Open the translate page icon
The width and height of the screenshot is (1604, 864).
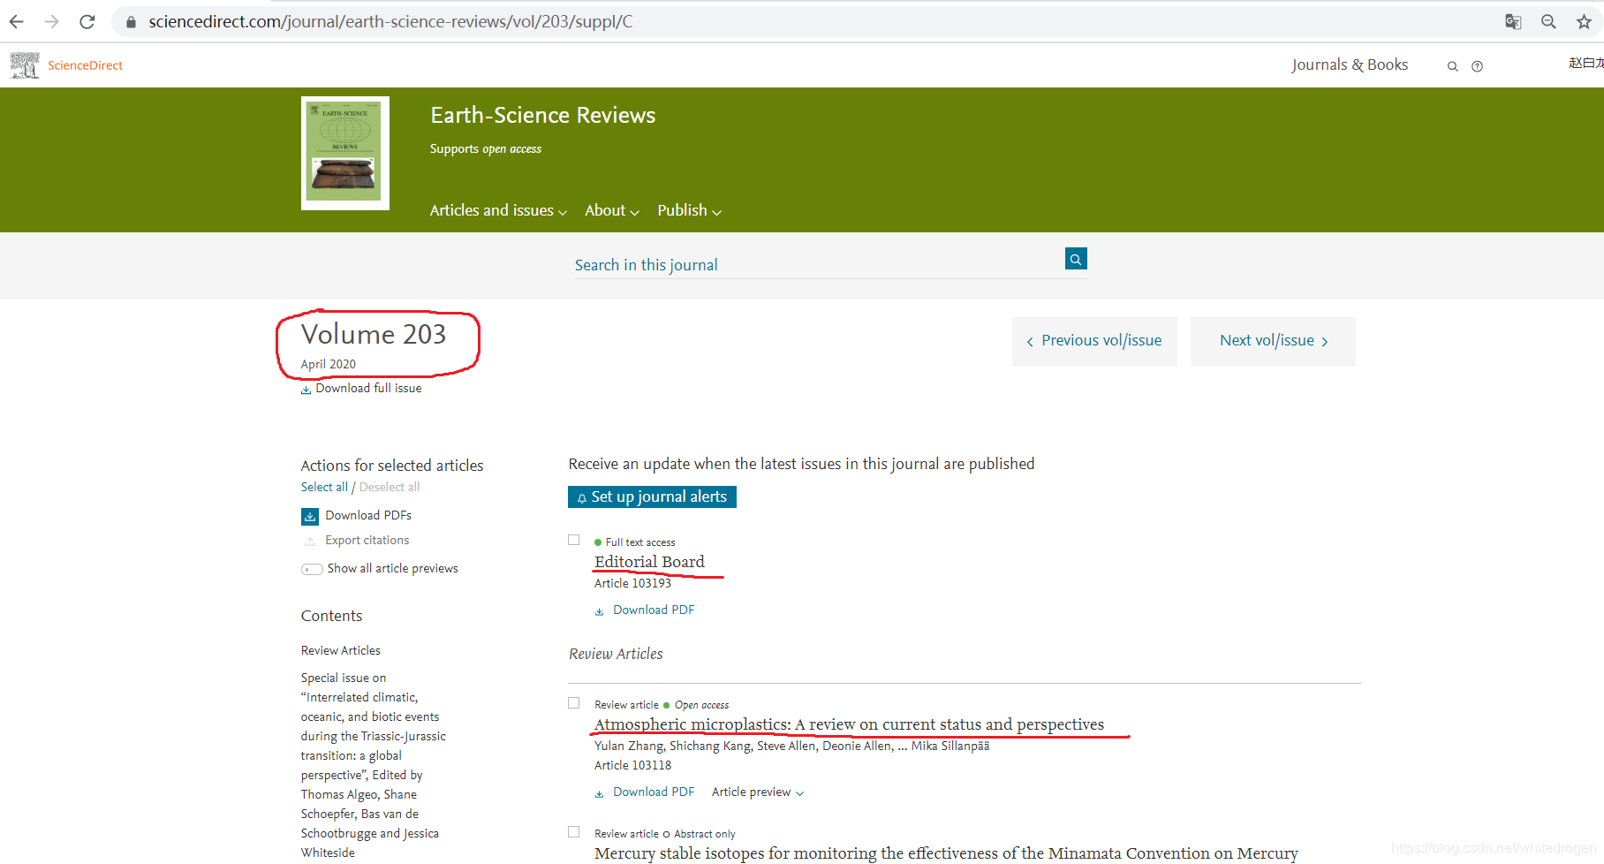click(x=1513, y=22)
